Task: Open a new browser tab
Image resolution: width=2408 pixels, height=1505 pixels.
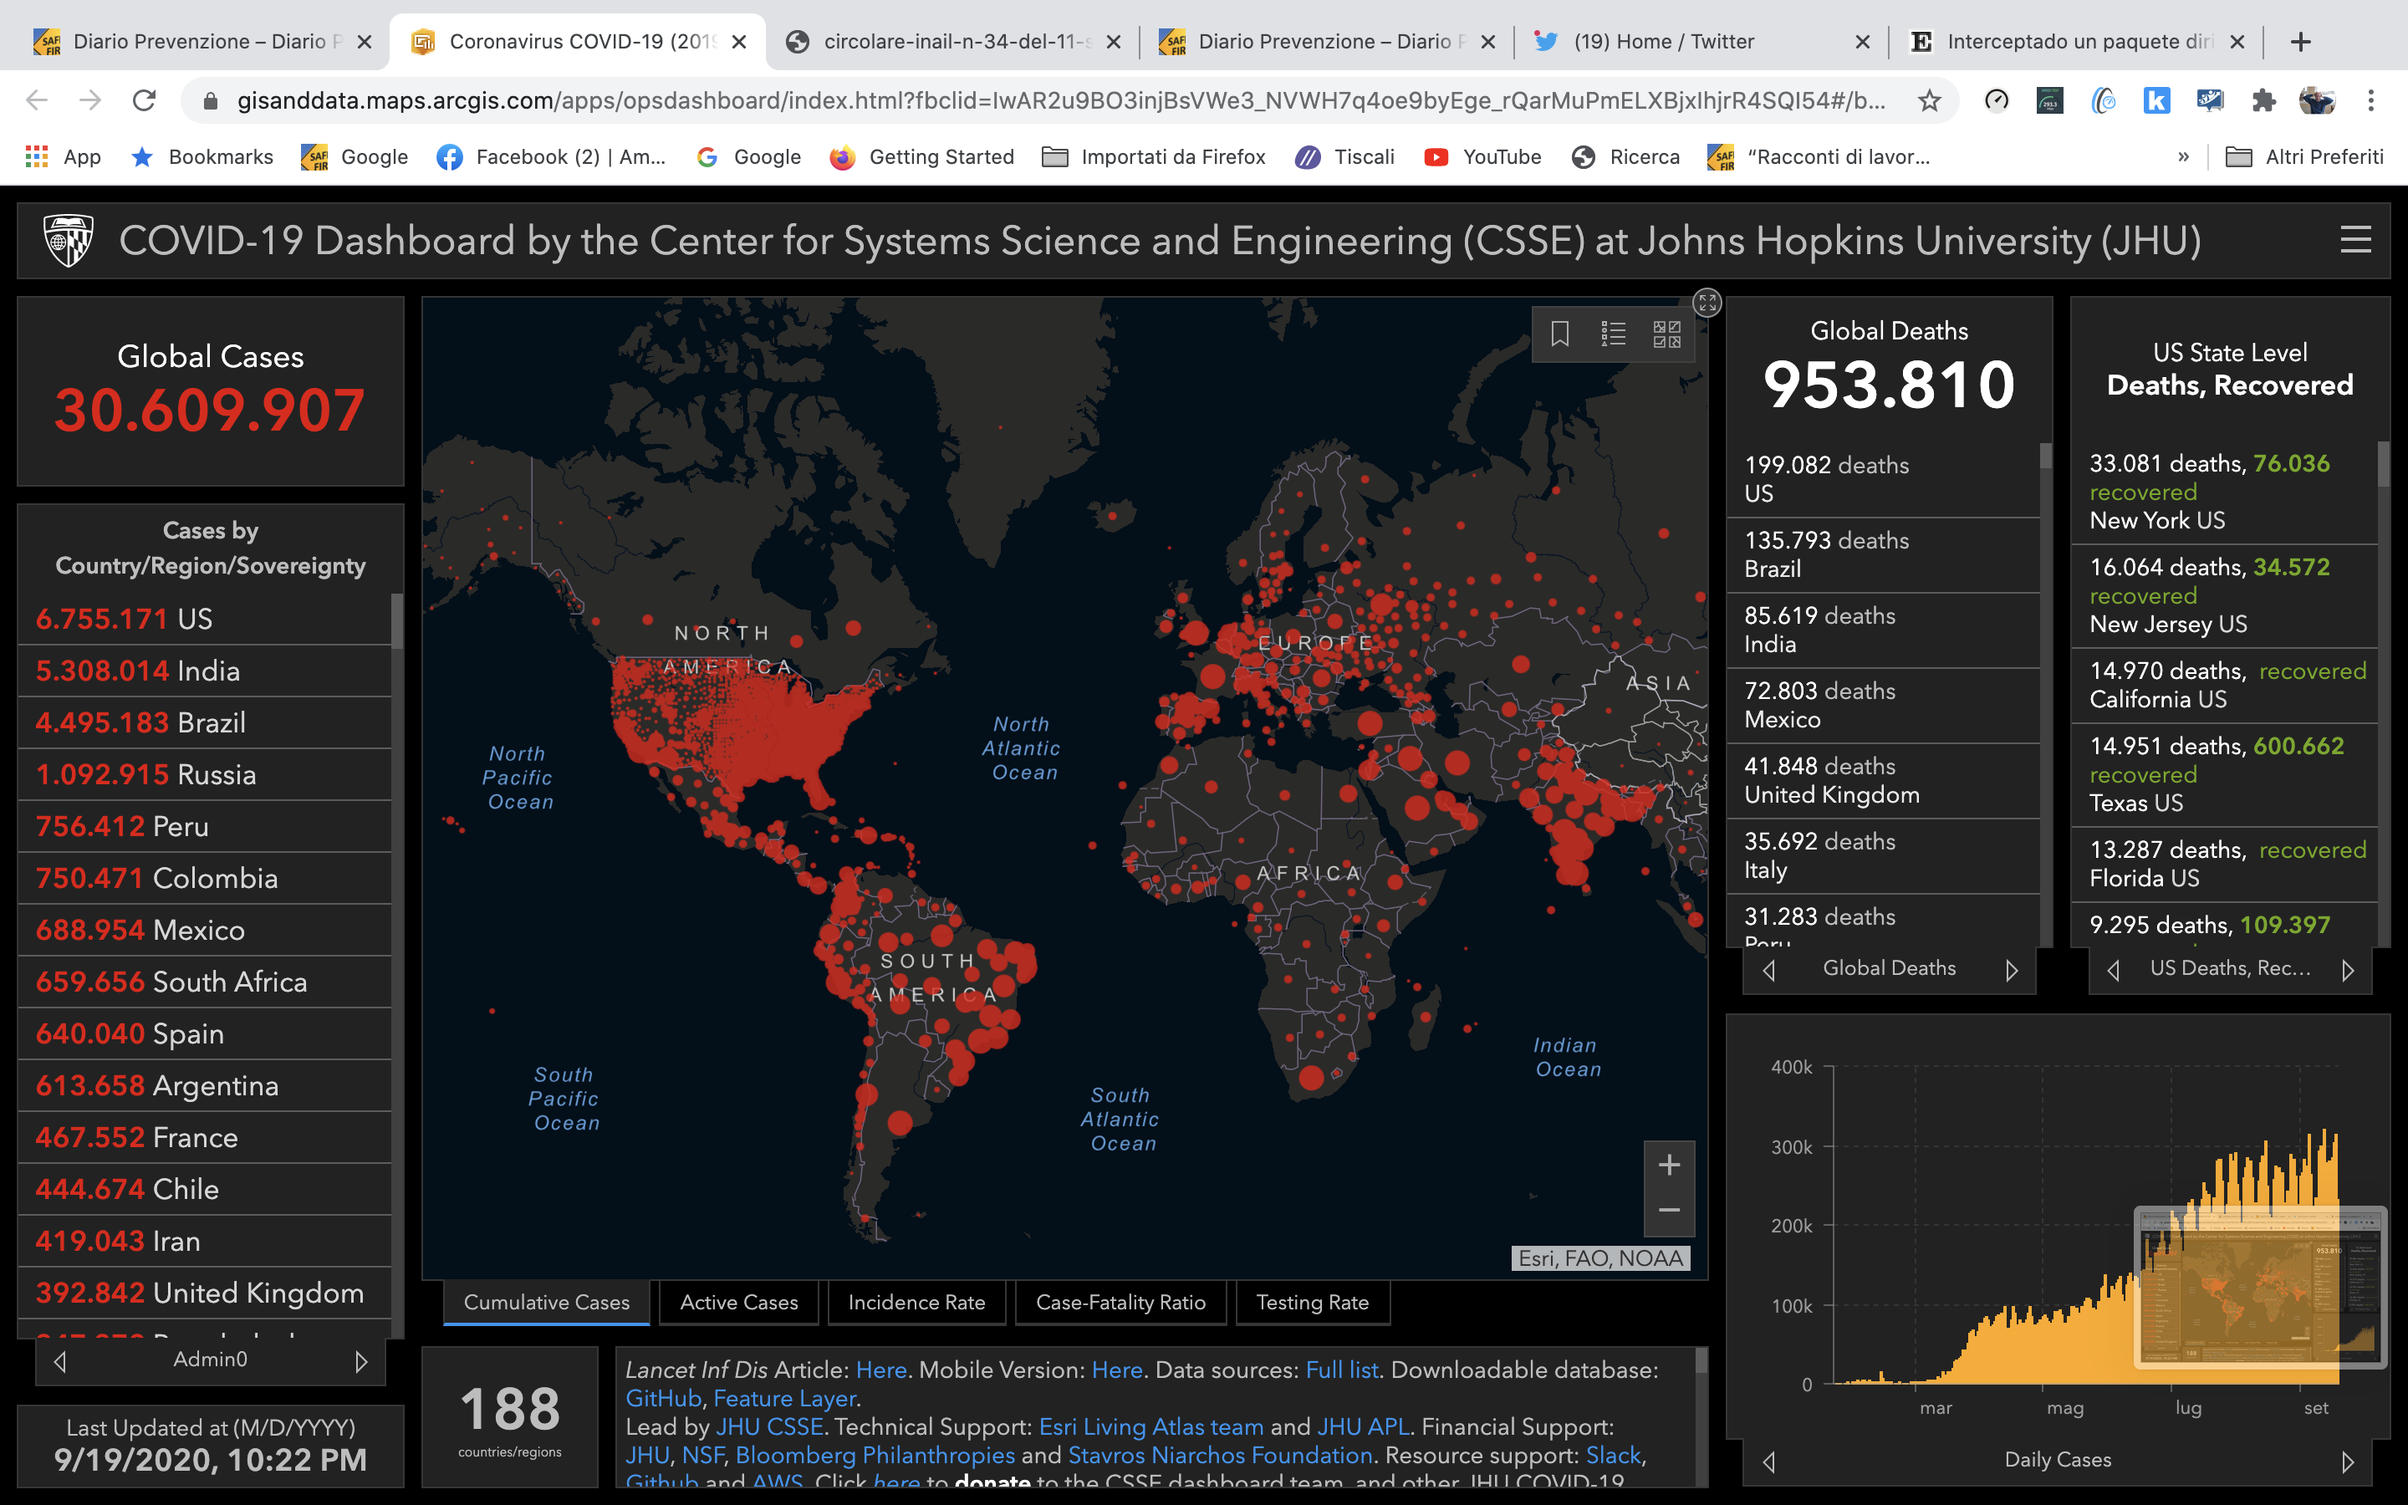Action: pyautogui.click(x=2300, y=42)
